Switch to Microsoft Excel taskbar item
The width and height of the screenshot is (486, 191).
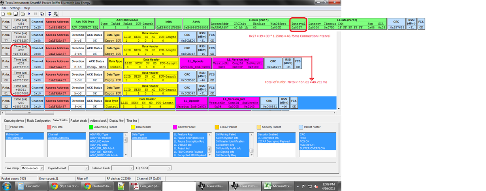[x=278, y=186]
